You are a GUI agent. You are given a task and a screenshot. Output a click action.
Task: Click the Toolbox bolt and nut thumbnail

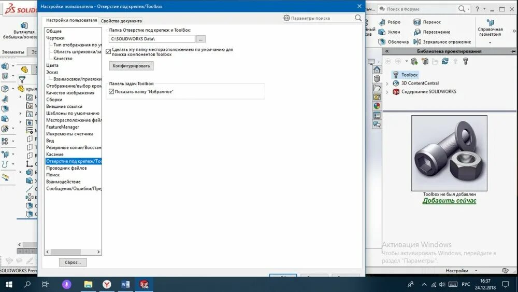pyautogui.click(x=449, y=153)
